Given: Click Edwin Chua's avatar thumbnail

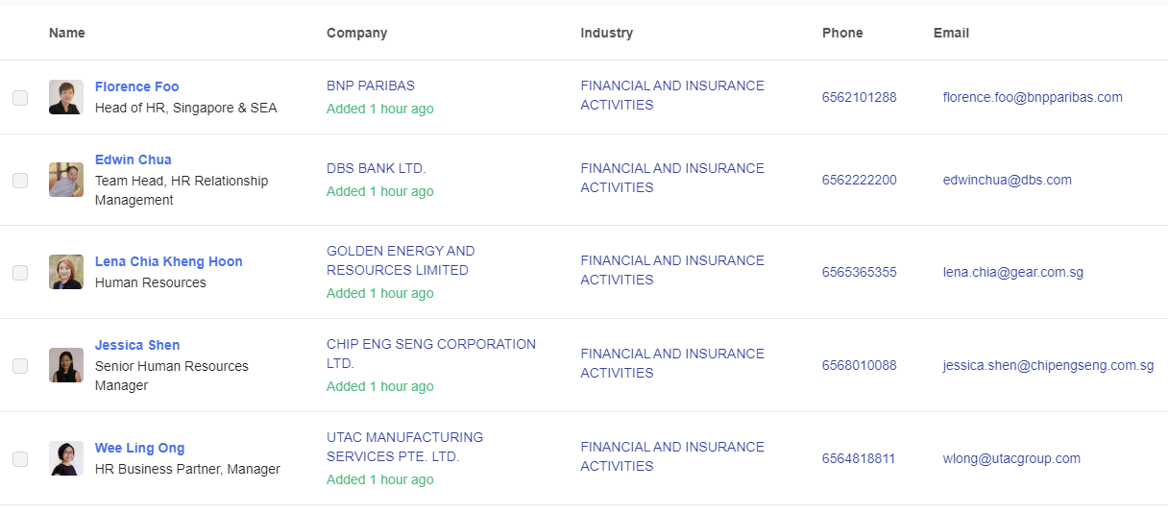Looking at the screenshot, I should [x=66, y=180].
